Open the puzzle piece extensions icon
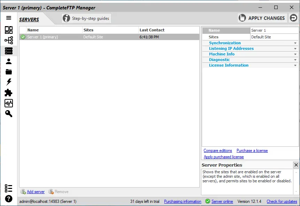Screen dimensions: 300x206 tap(8, 93)
